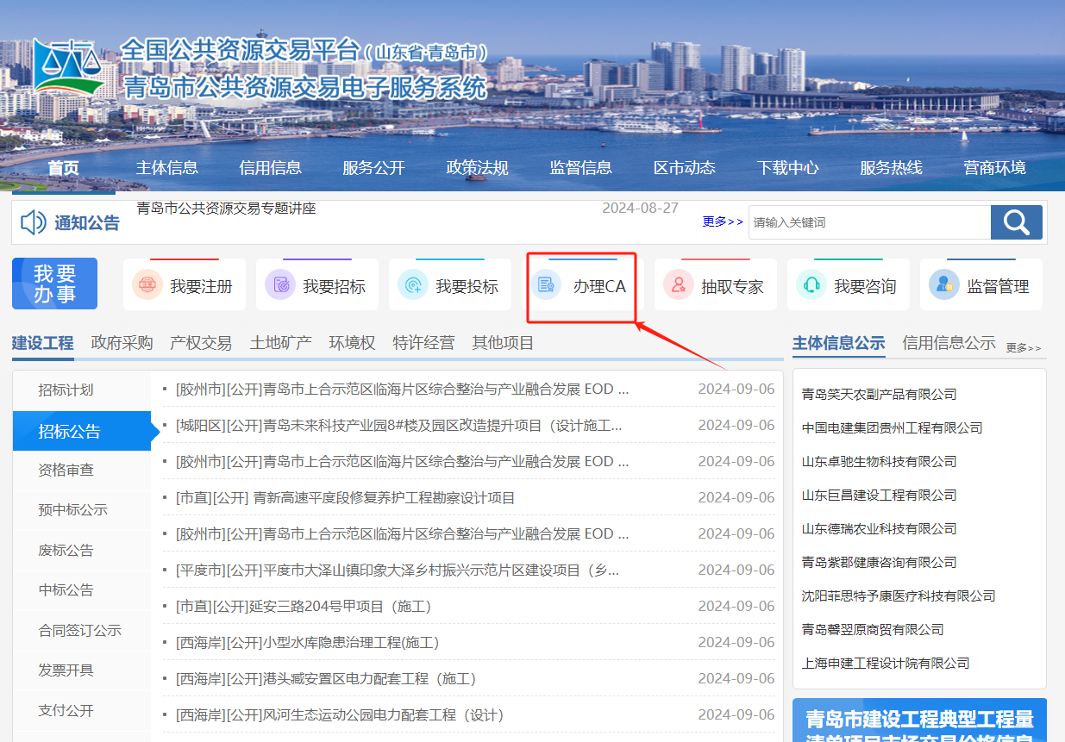Image resolution: width=1065 pixels, height=742 pixels.
Task: Click the search magnifier icon
Action: 1016,221
